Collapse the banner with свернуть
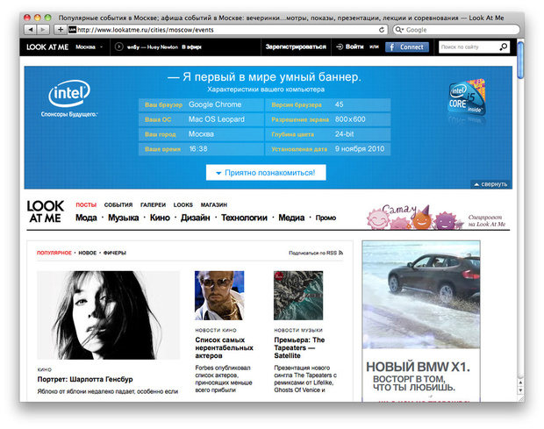Image resolution: width=544 pixels, height=429 pixels. tap(491, 184)
